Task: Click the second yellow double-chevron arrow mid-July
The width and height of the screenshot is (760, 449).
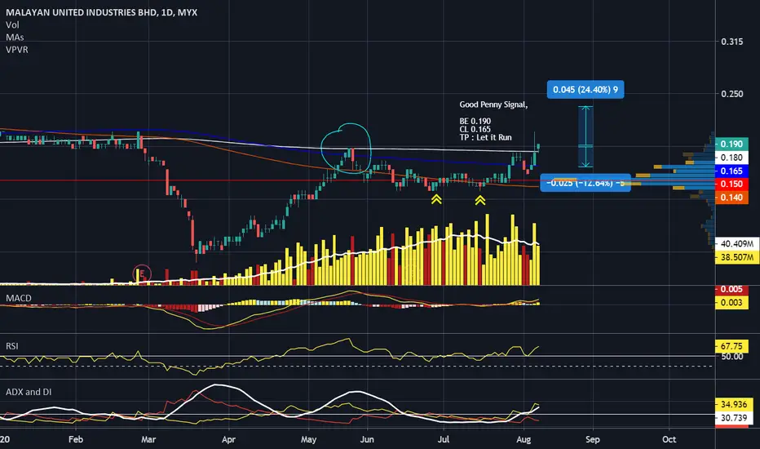Action: point(479,200)
